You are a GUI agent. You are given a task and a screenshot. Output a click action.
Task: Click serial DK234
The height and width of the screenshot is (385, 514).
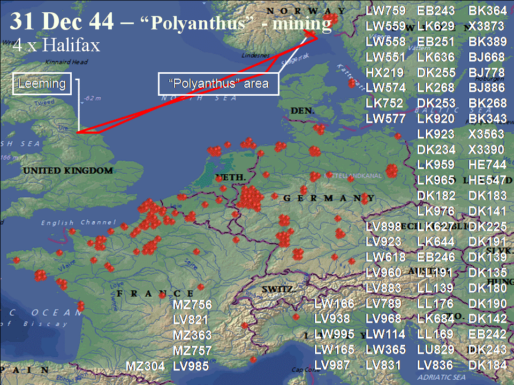pos(436,150)
